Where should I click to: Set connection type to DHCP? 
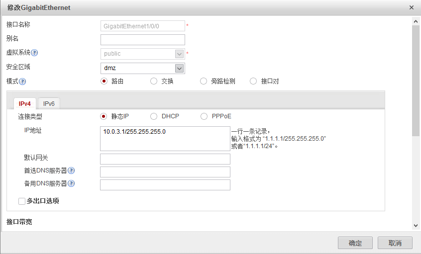[154, 116]
